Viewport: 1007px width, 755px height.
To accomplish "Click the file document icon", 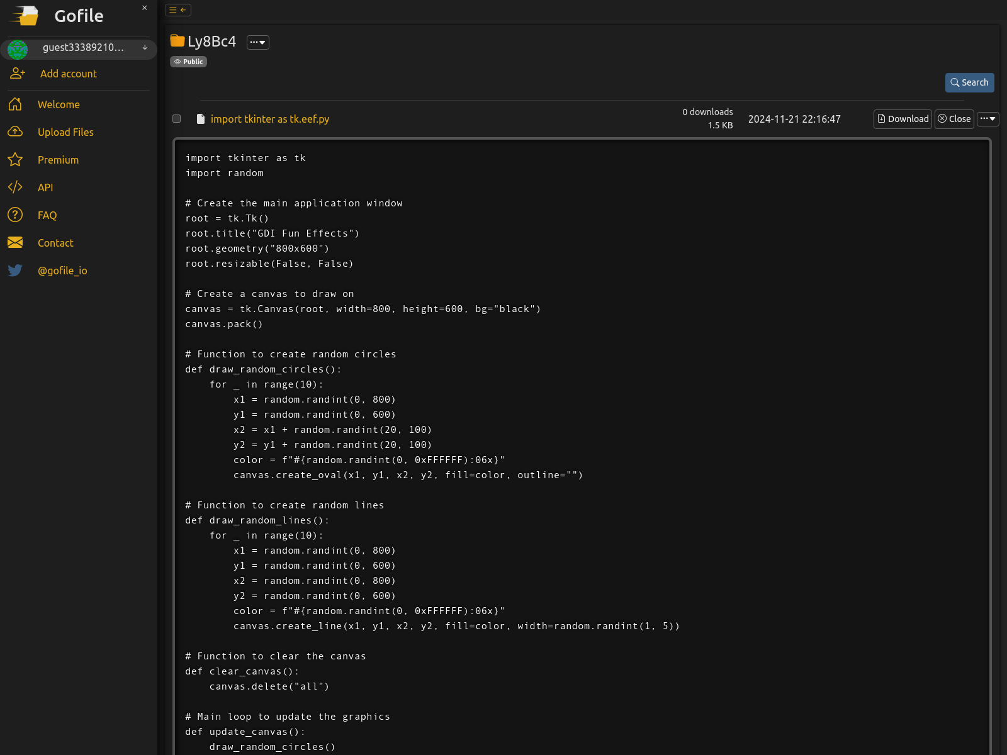I will pyautogui.click(x=201, y=119).
